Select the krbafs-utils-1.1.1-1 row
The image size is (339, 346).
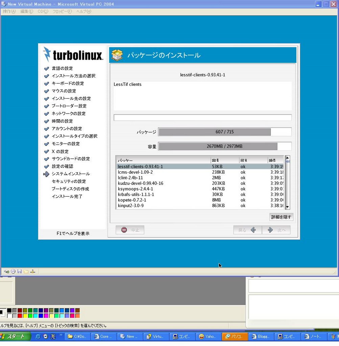click(200, 194)
